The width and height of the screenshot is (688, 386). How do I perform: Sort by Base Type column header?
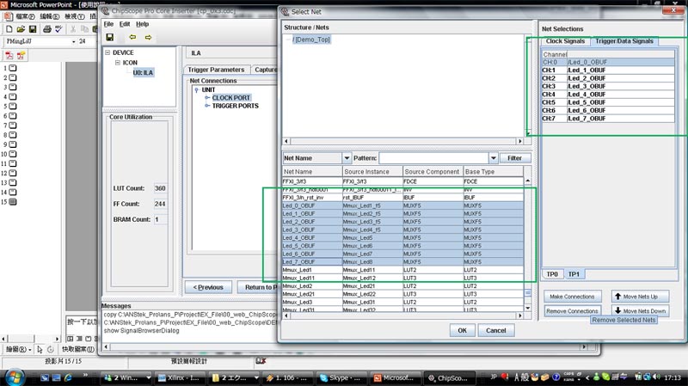point(493,171)
